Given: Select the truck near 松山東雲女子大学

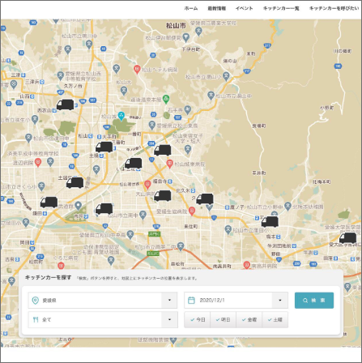Looking at the screenshot, I should pos(163,150).
